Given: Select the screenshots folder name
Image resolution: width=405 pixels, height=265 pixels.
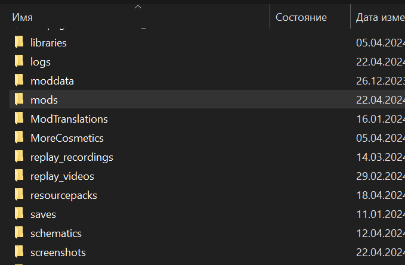Looking at the screenshot, I should [58, 252].
